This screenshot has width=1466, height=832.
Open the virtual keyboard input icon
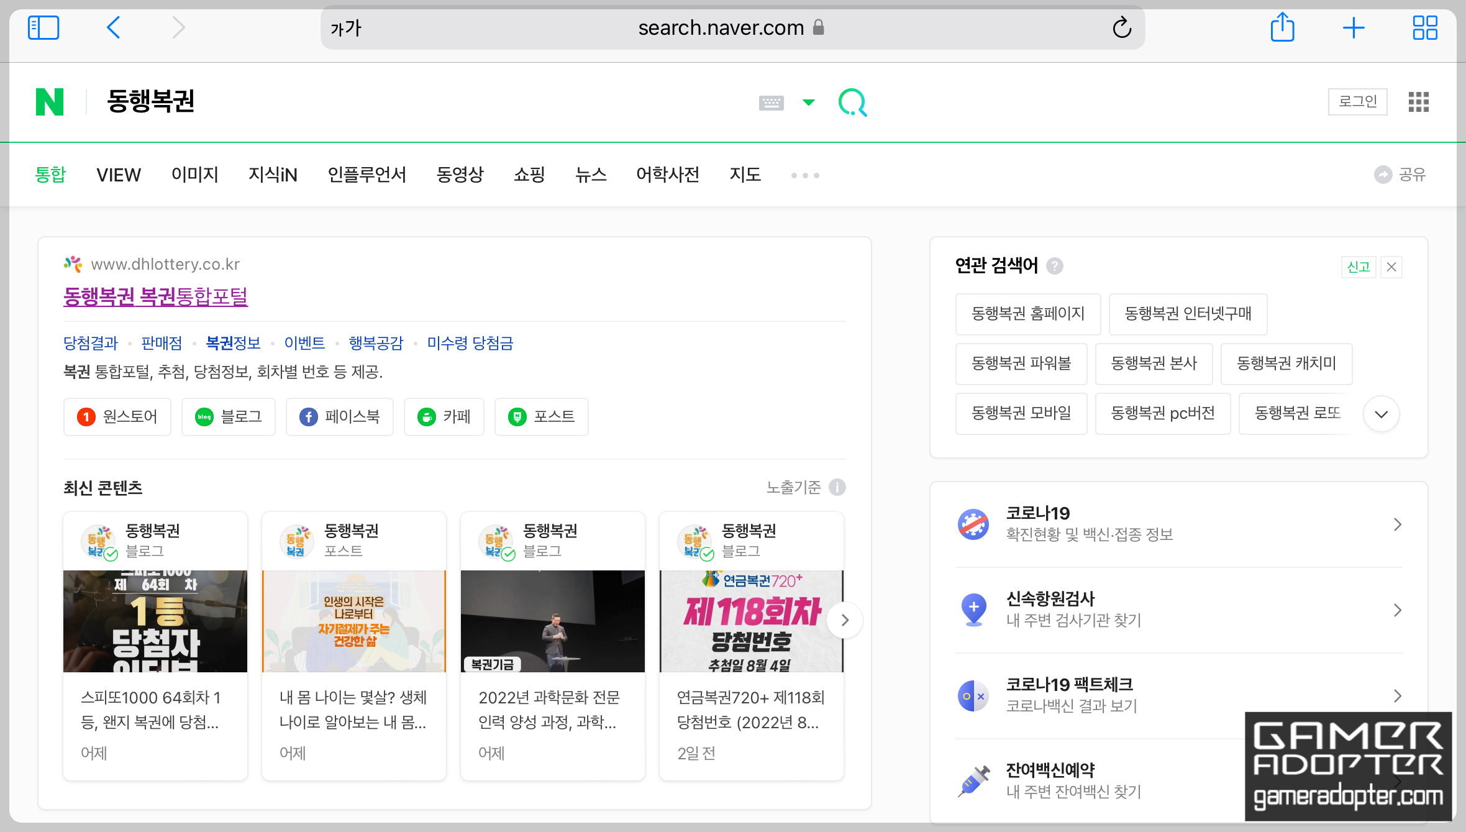(x=771, y=103)
